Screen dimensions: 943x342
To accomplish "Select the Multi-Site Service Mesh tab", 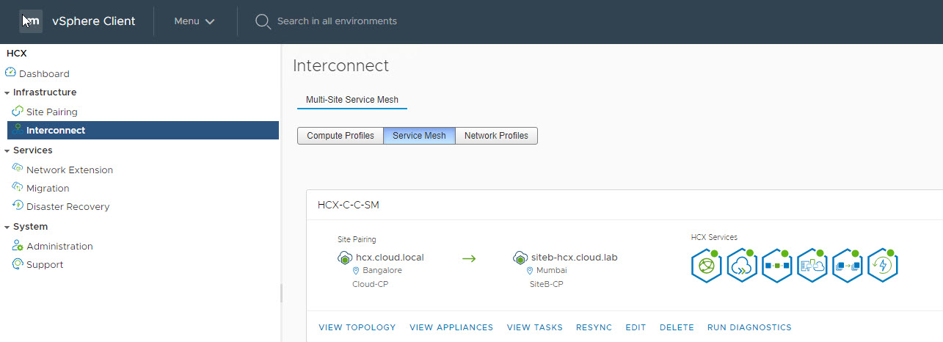I will tap(352, 100).
